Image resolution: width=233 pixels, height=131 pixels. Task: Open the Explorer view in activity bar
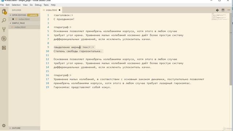pos(4,11)
